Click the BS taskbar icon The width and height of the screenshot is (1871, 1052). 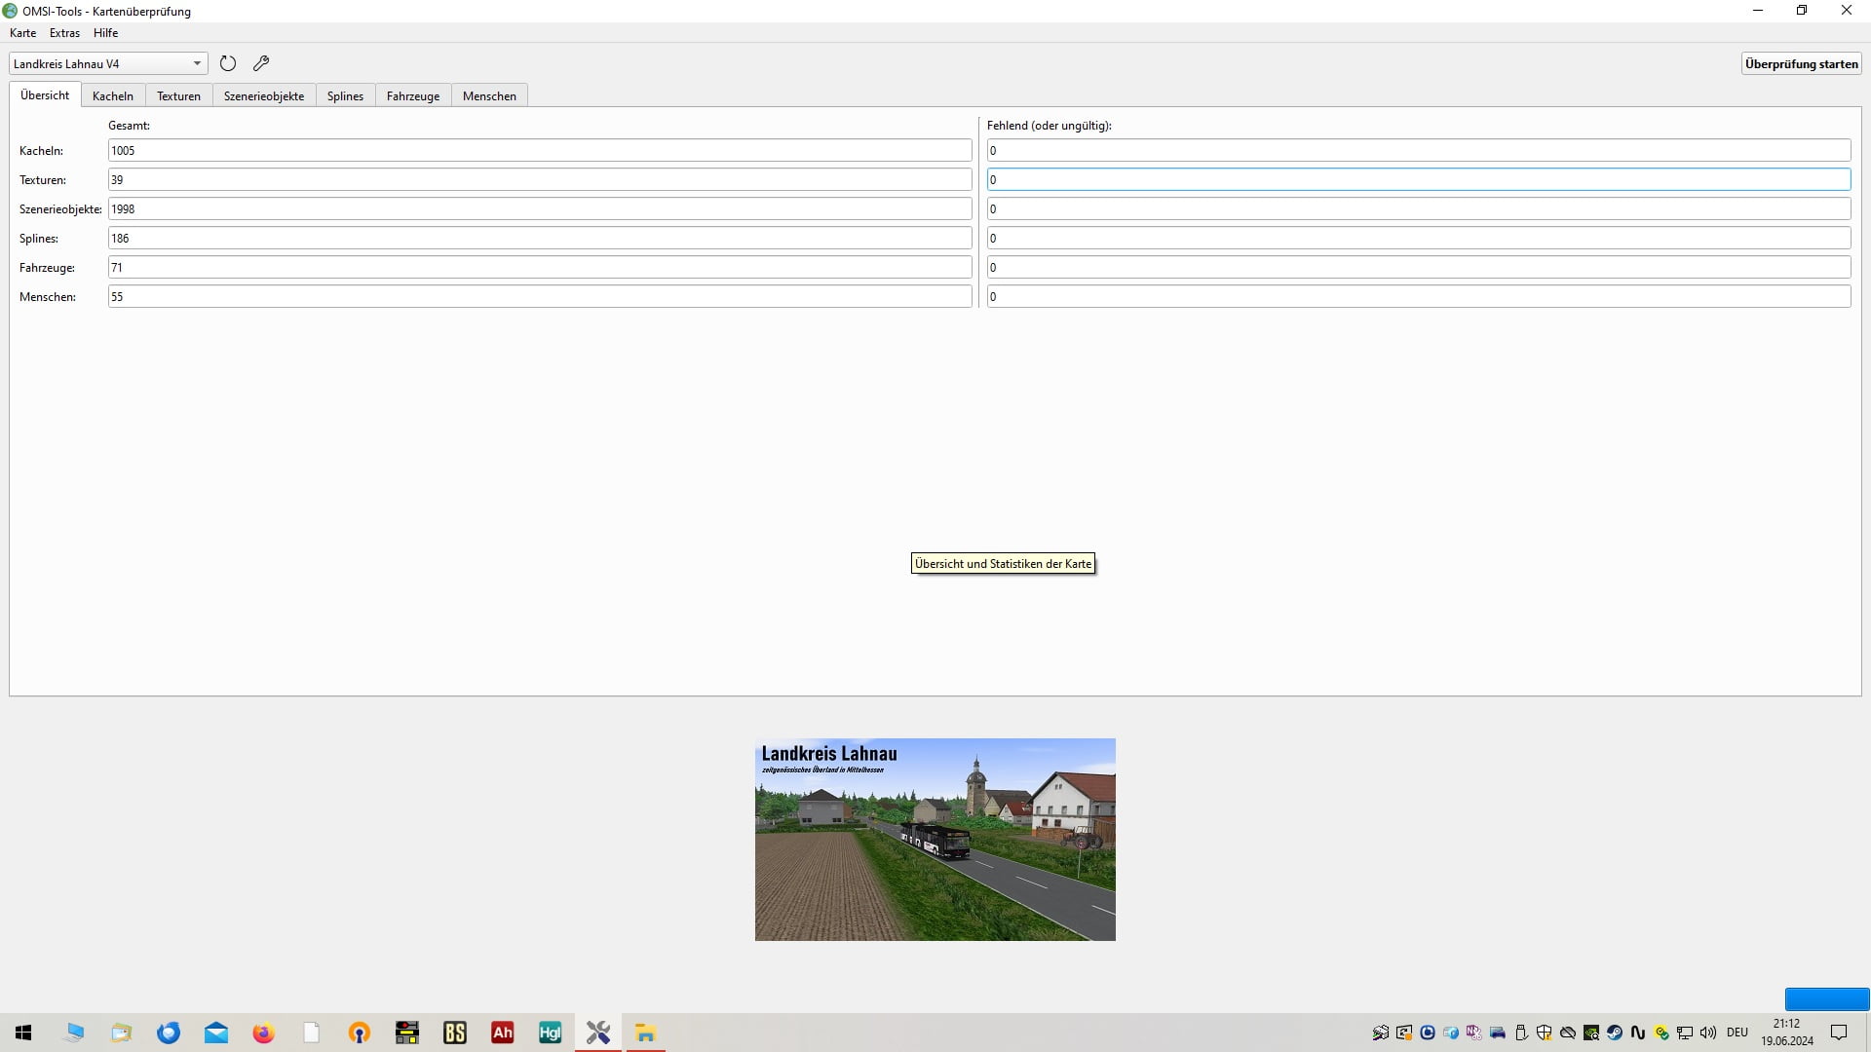(x=455, y=1033)
